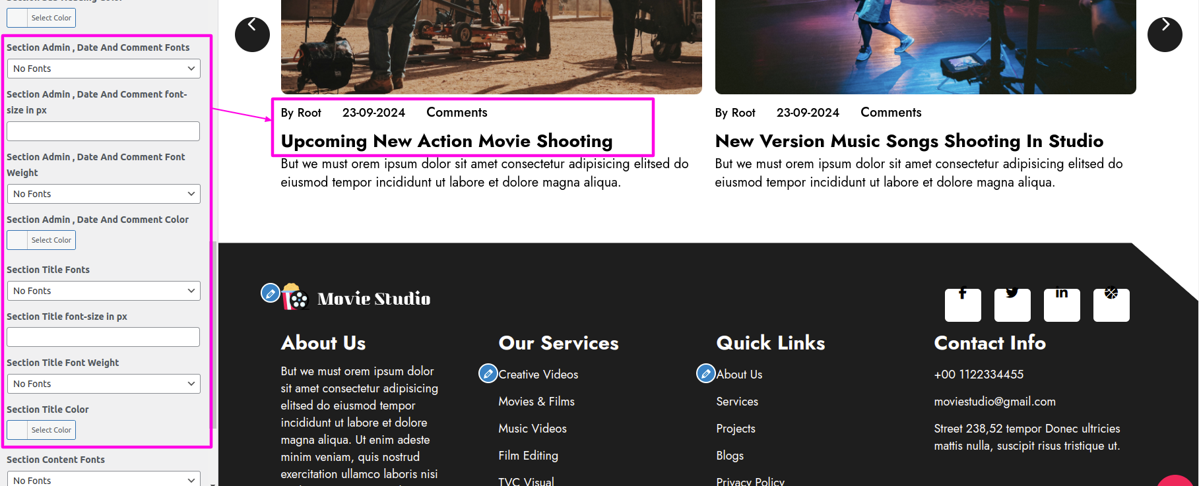Open the Creative Videos footer link
Image resolution: width=1199 pixels, height=486 pixels.
pyautogui.click(x=538, y=375)
